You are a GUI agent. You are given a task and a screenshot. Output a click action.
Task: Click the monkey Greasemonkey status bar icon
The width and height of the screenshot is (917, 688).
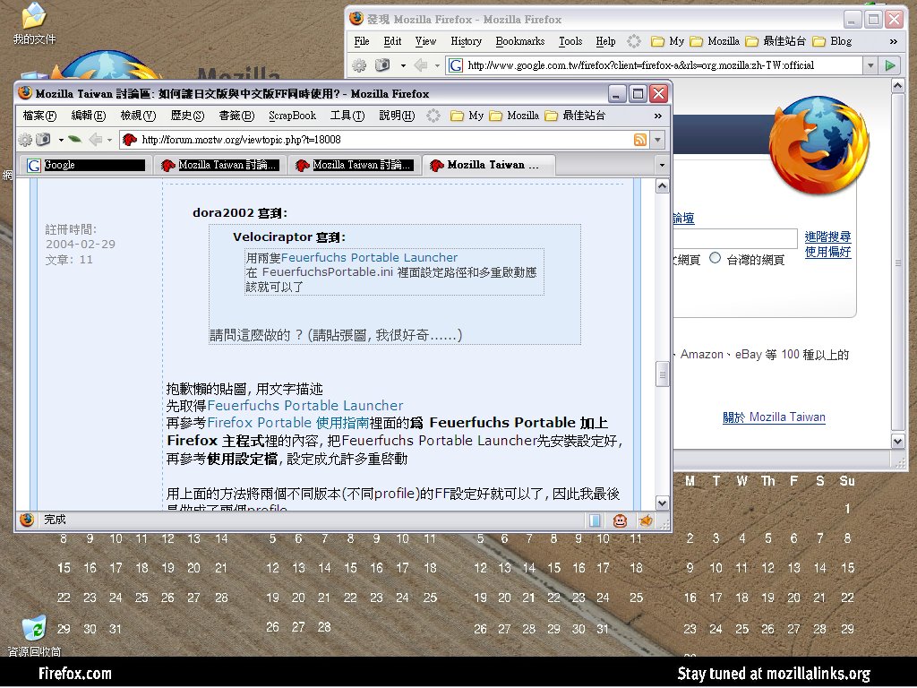click(x=620, y=520)
